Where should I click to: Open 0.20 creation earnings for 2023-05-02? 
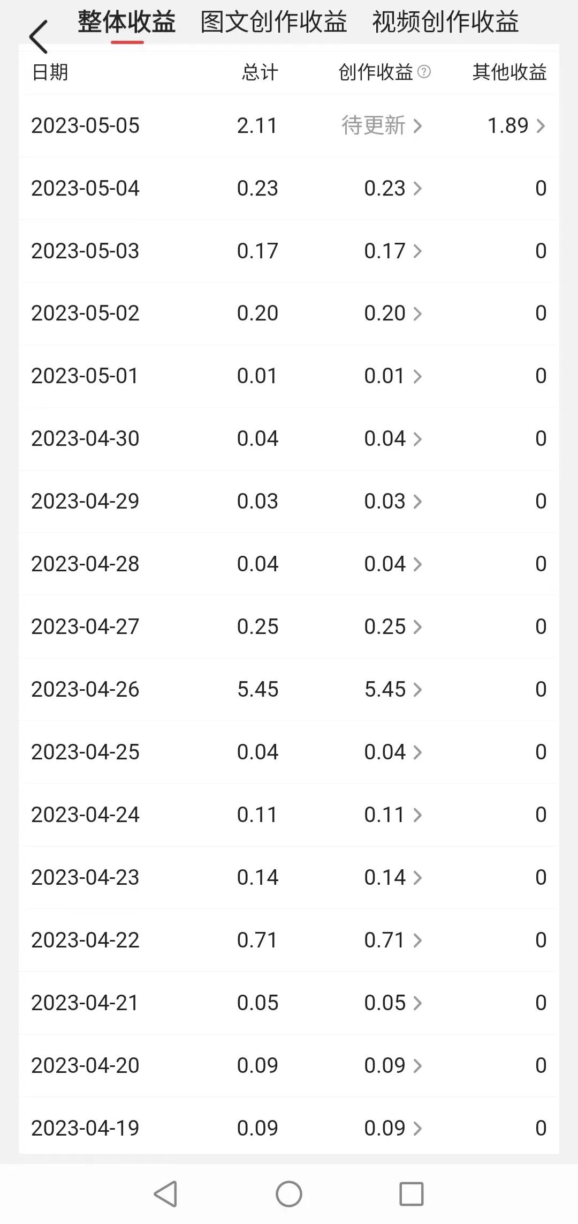393,314
